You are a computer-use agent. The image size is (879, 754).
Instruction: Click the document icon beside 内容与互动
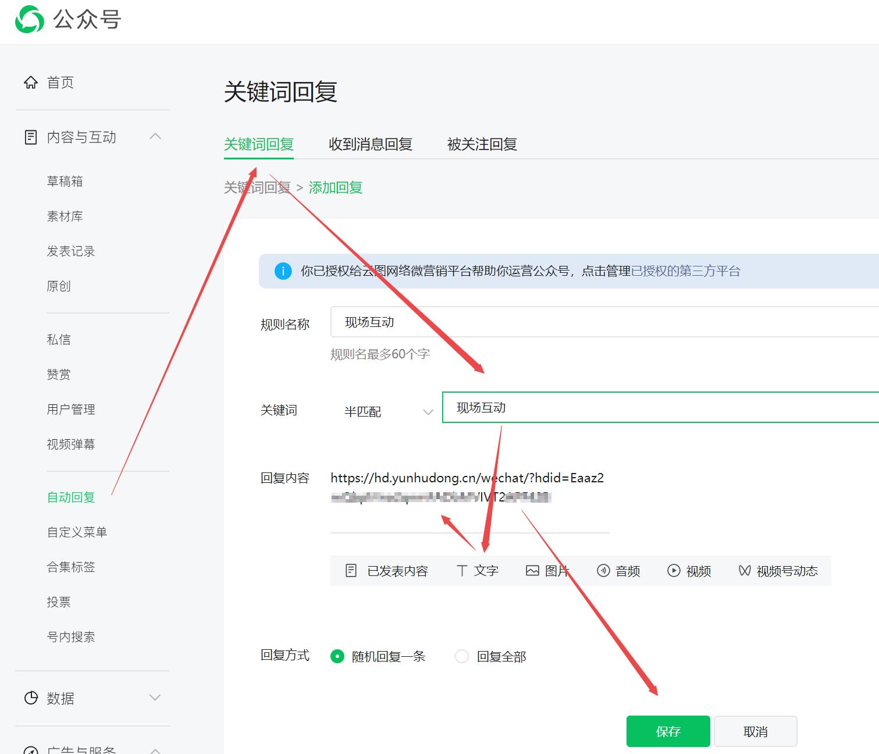31,137
